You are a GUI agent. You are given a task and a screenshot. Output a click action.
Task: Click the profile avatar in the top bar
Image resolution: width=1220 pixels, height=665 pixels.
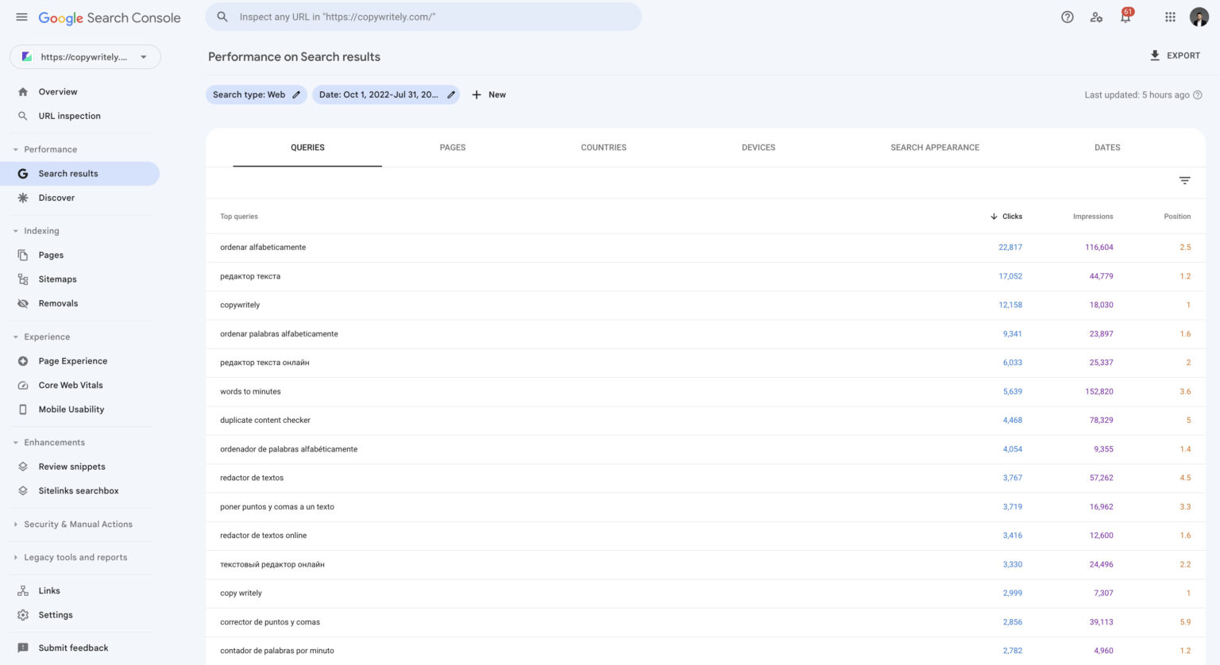click(x=1199, y=17)
